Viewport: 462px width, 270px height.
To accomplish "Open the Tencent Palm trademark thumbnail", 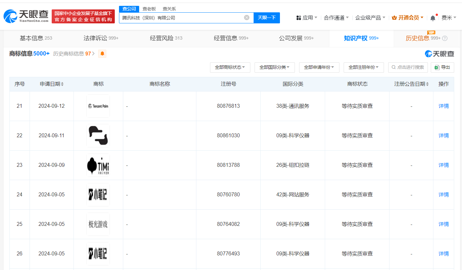I will coord(98,106).
